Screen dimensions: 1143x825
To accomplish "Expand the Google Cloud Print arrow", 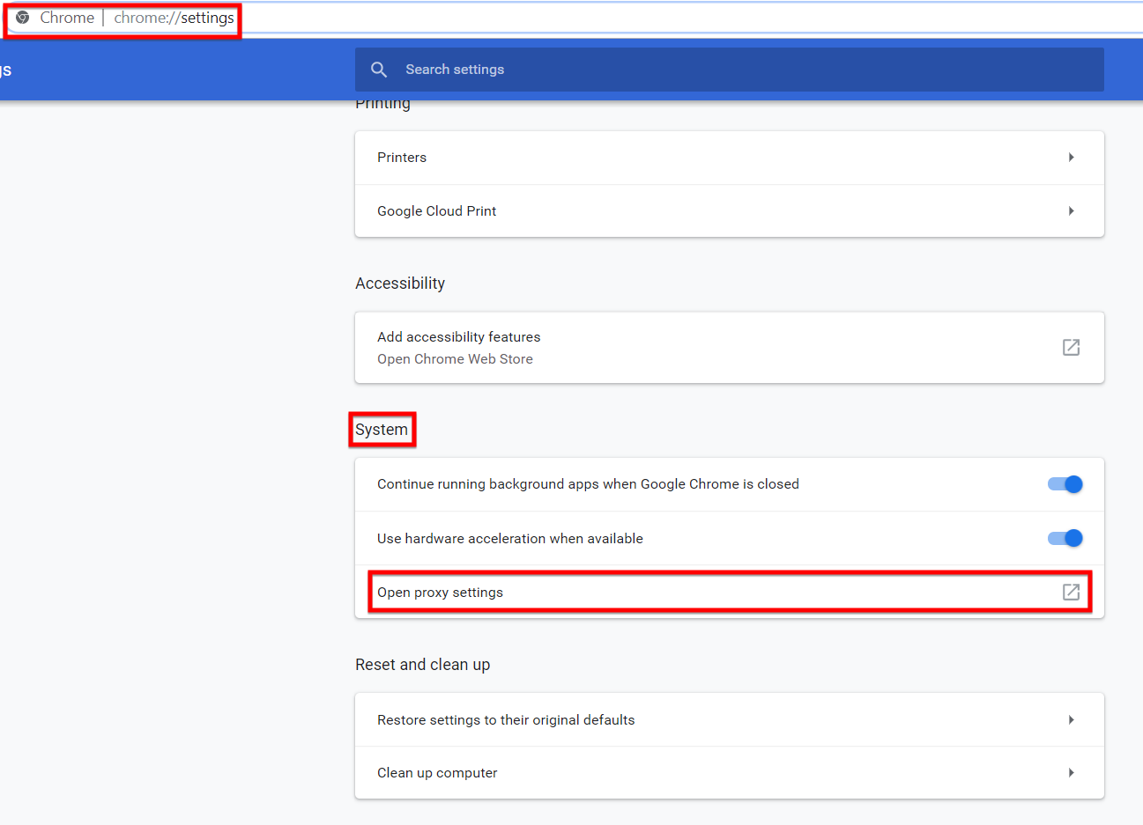I will click(1071, 211).
